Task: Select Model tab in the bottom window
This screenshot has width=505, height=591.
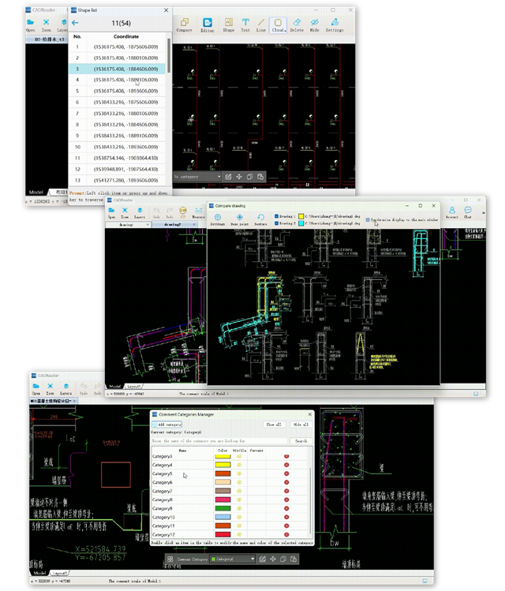Action: [x=40, y=573]
